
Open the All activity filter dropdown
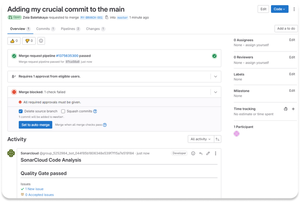[200, 139]
